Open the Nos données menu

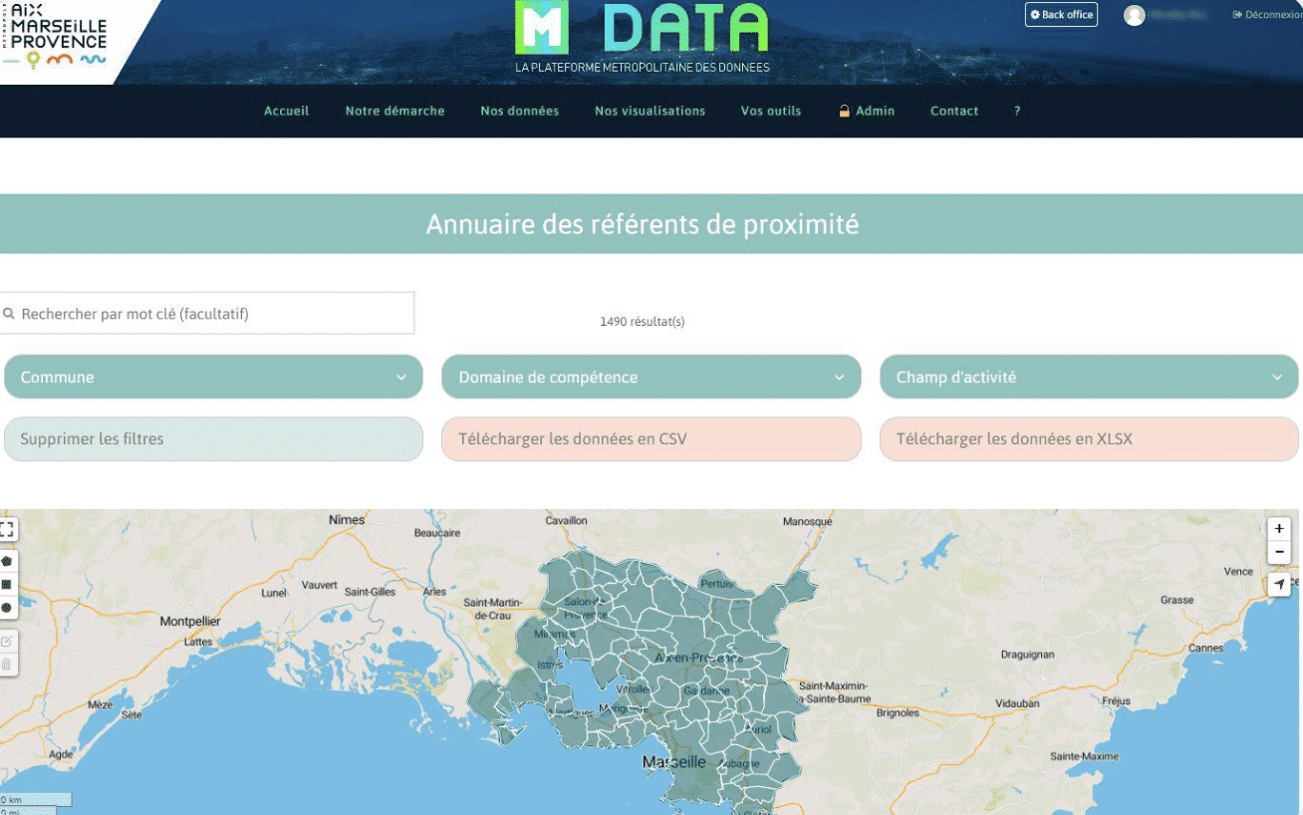(519, 111)
